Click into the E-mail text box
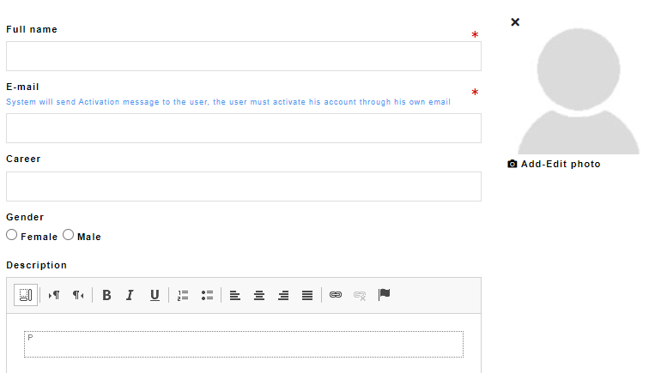The height and width of the screenshot is (373, 655). [x=244, y=129]
